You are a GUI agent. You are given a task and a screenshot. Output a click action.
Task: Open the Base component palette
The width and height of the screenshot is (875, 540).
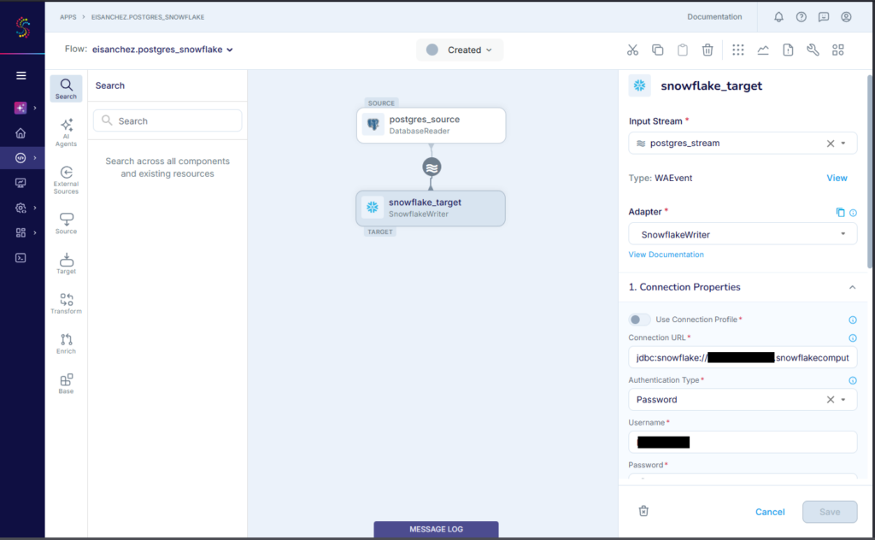(x=66, y=384)
